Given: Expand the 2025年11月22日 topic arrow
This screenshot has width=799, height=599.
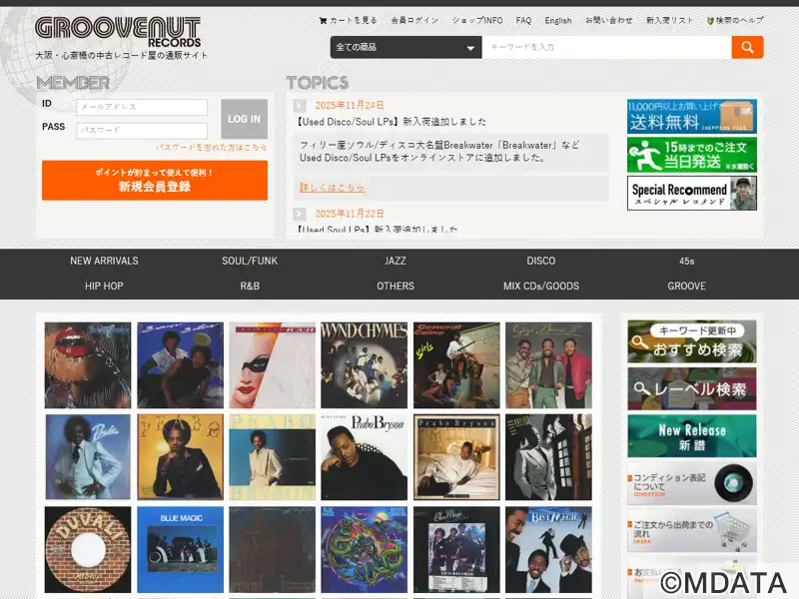Looking at the screenshot, I should (x=300, y=214).
